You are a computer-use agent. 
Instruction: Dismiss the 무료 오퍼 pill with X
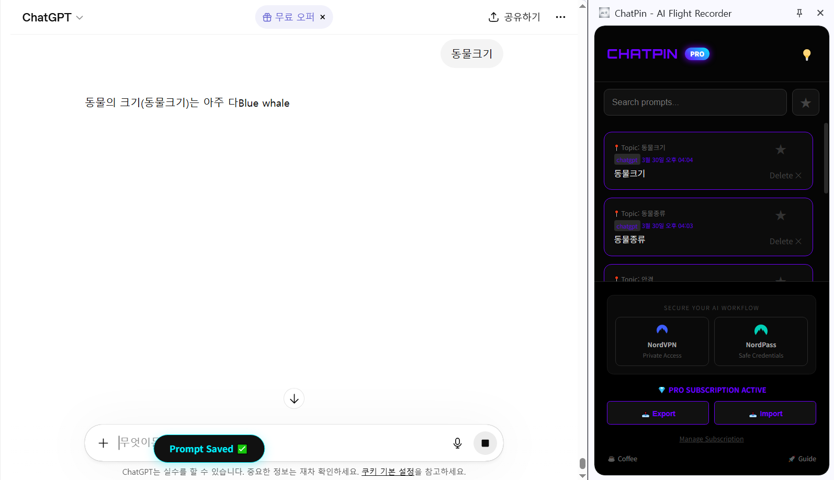pos(323,17)
